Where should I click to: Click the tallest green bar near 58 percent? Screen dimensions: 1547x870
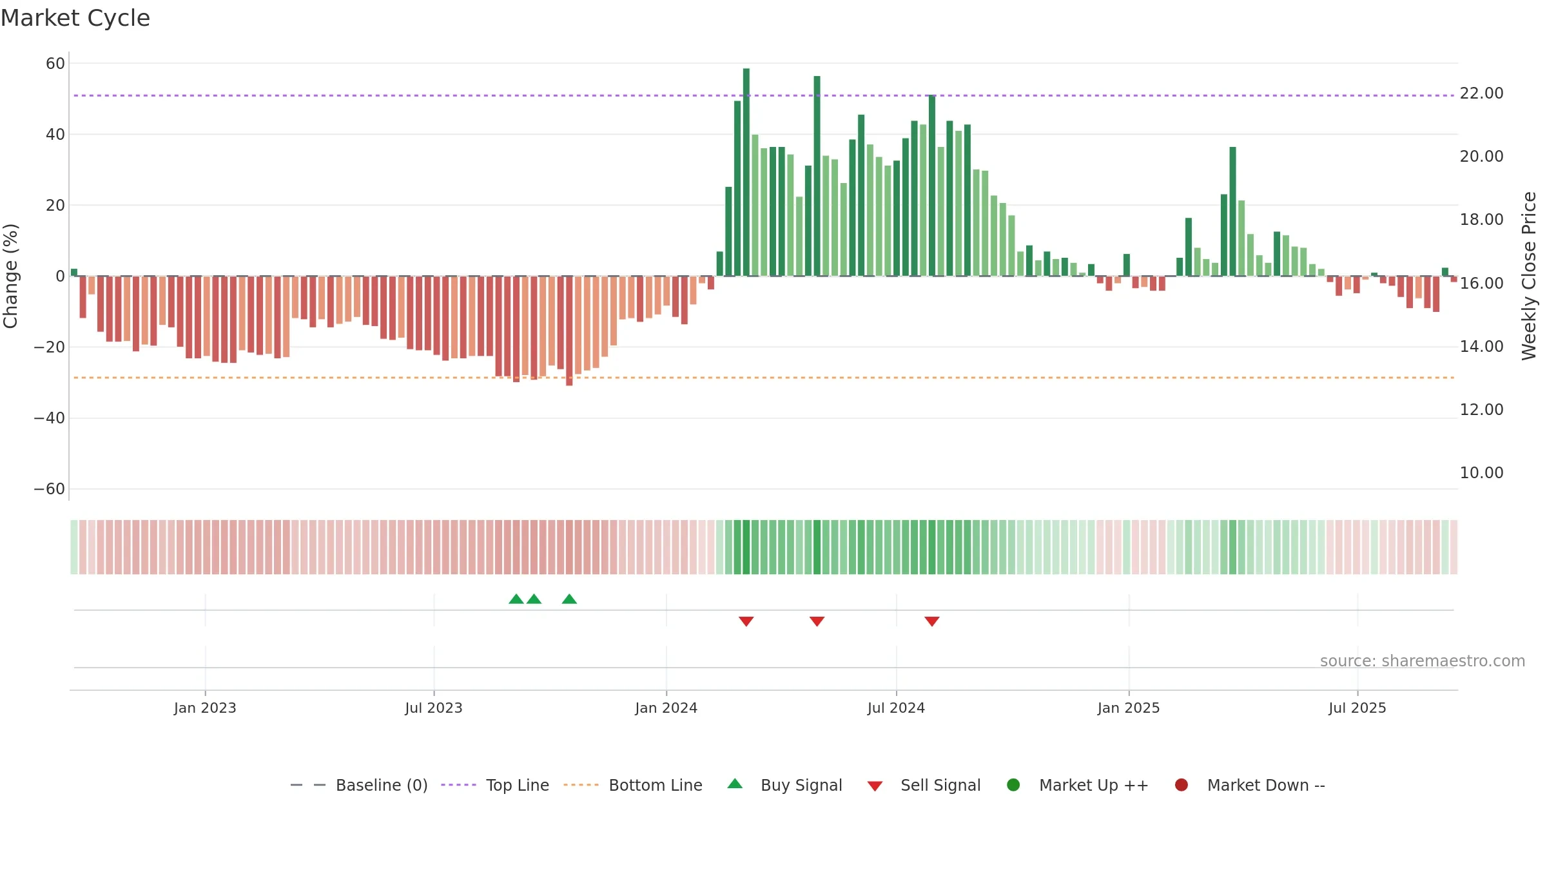pos(746,172)
